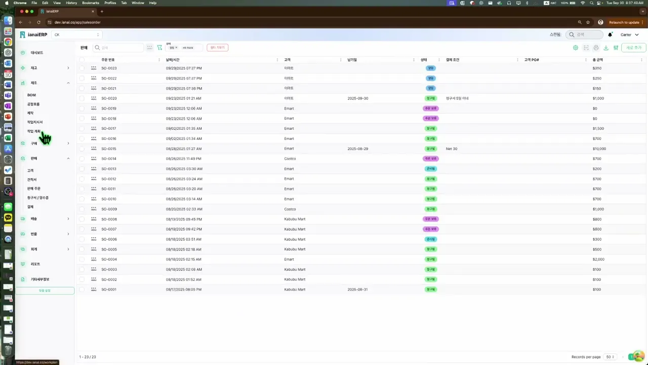Check the SO-0006 row checkbox

click(82, 239)
